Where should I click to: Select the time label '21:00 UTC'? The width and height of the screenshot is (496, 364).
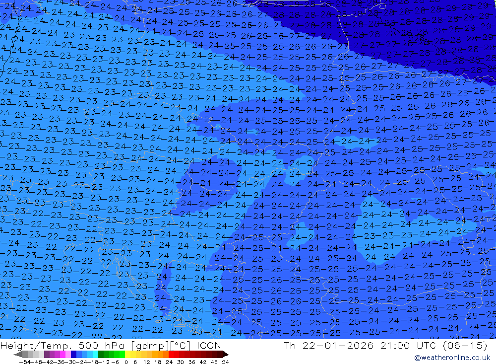(409, 345)
